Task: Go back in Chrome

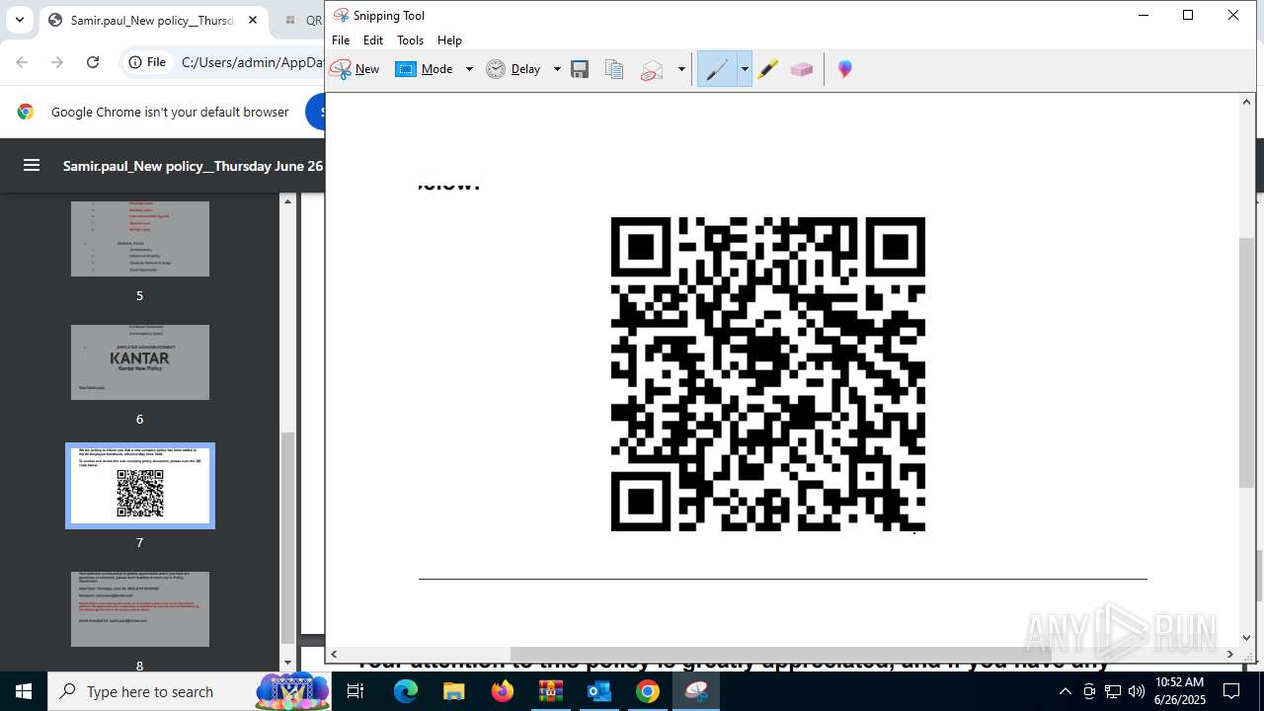Action: point(22,62)
